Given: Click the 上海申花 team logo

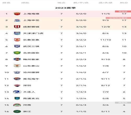Looking at the screenshot, I should click(x=17, y=20).
